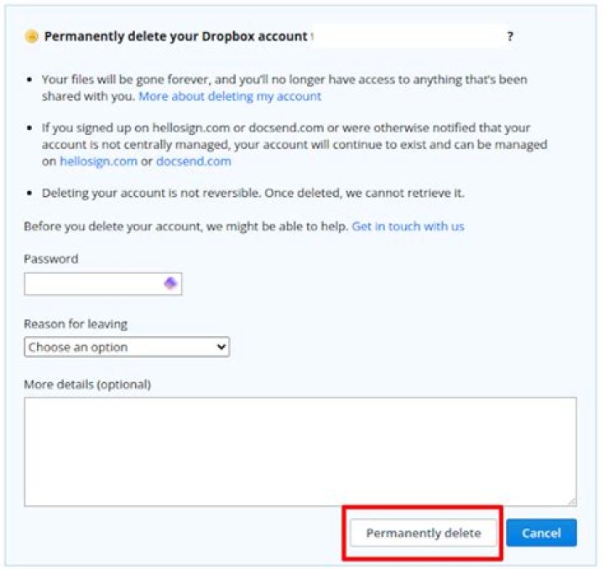Open the More about deleting my account link
Image resolution: width=604 pixels, height=569 pixels.
tap(230, 96)
